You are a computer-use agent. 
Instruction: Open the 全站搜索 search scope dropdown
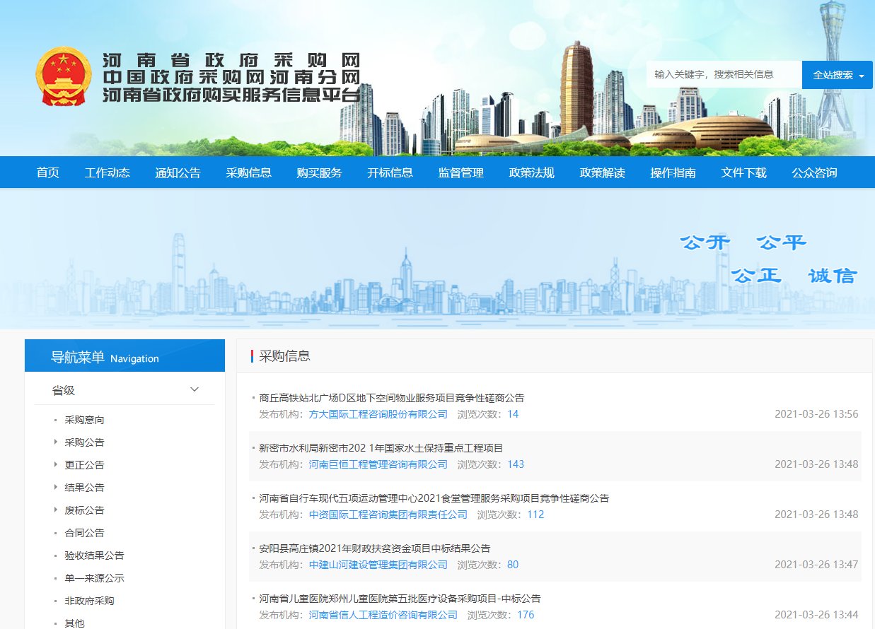coord(836,74)
